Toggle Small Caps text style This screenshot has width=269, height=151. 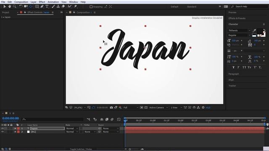249,68
